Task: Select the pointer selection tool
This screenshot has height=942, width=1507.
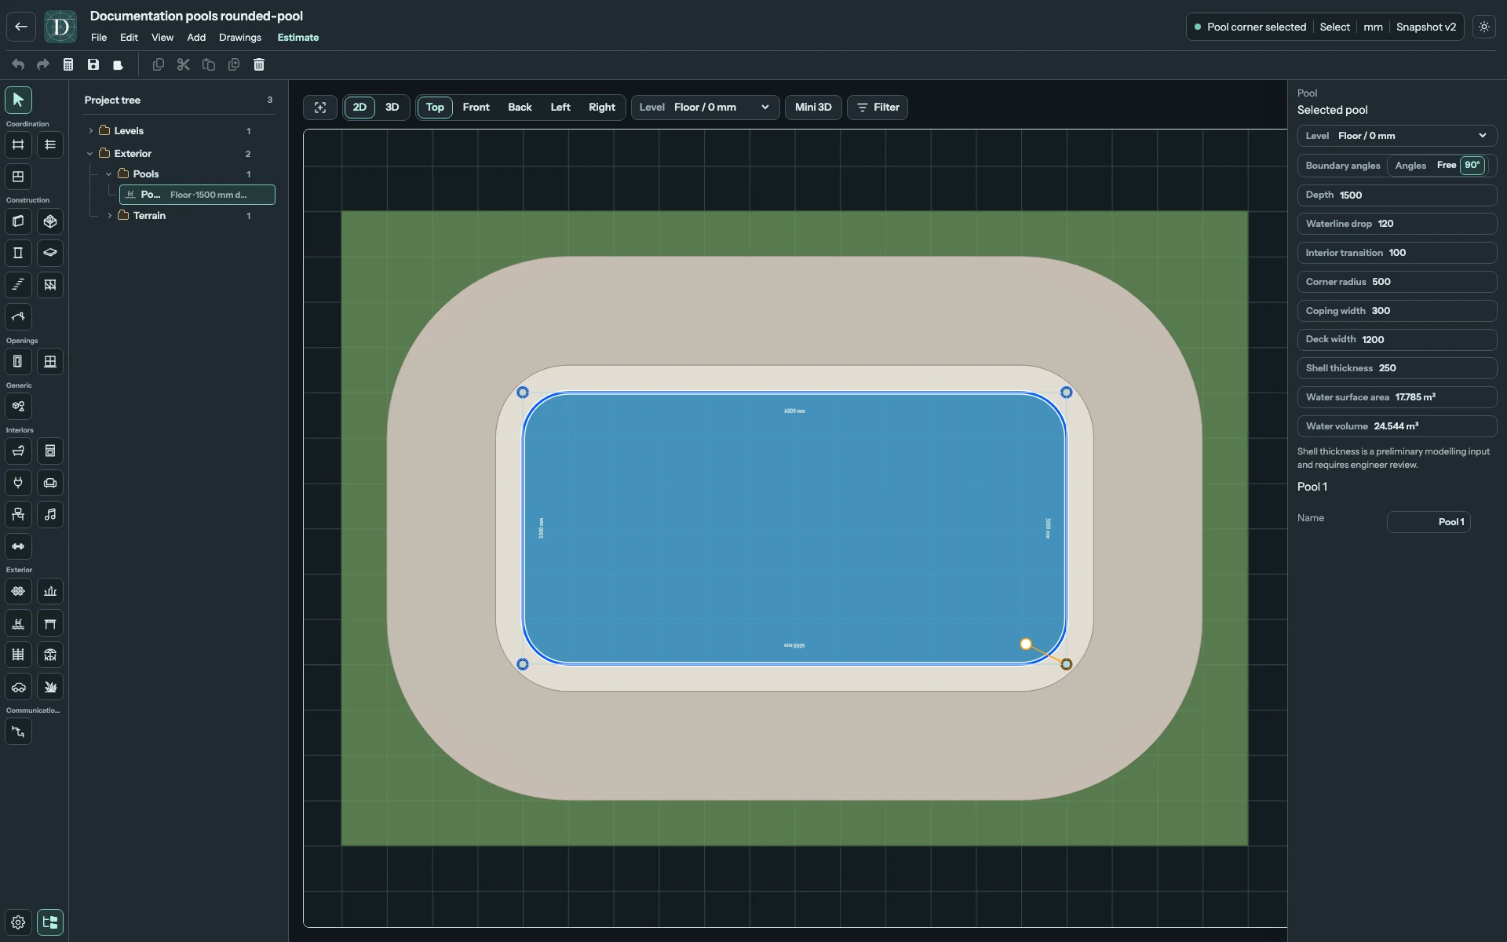Action: [x=18, y=100]
